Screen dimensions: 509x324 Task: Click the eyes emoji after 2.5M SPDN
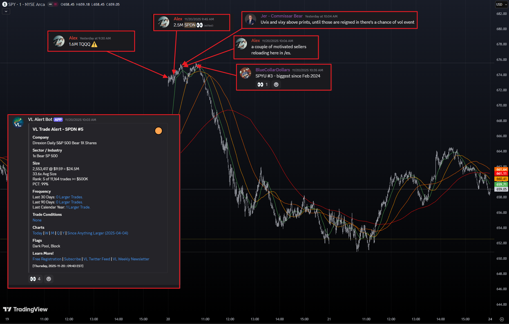tap(199, 25)
